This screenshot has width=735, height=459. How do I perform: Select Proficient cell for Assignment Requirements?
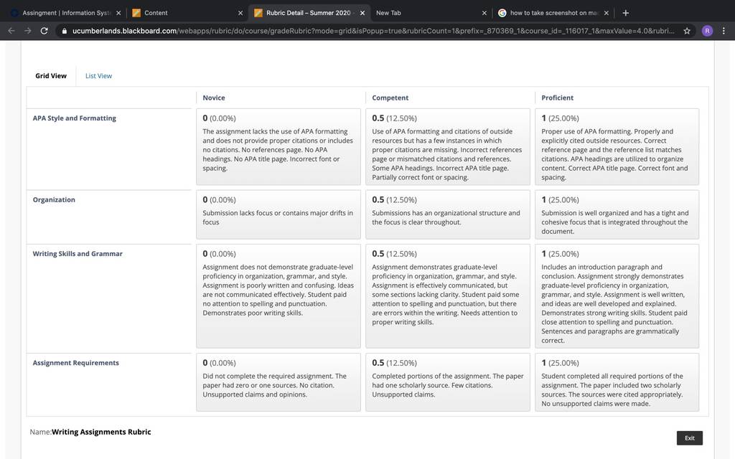(617, 382)
